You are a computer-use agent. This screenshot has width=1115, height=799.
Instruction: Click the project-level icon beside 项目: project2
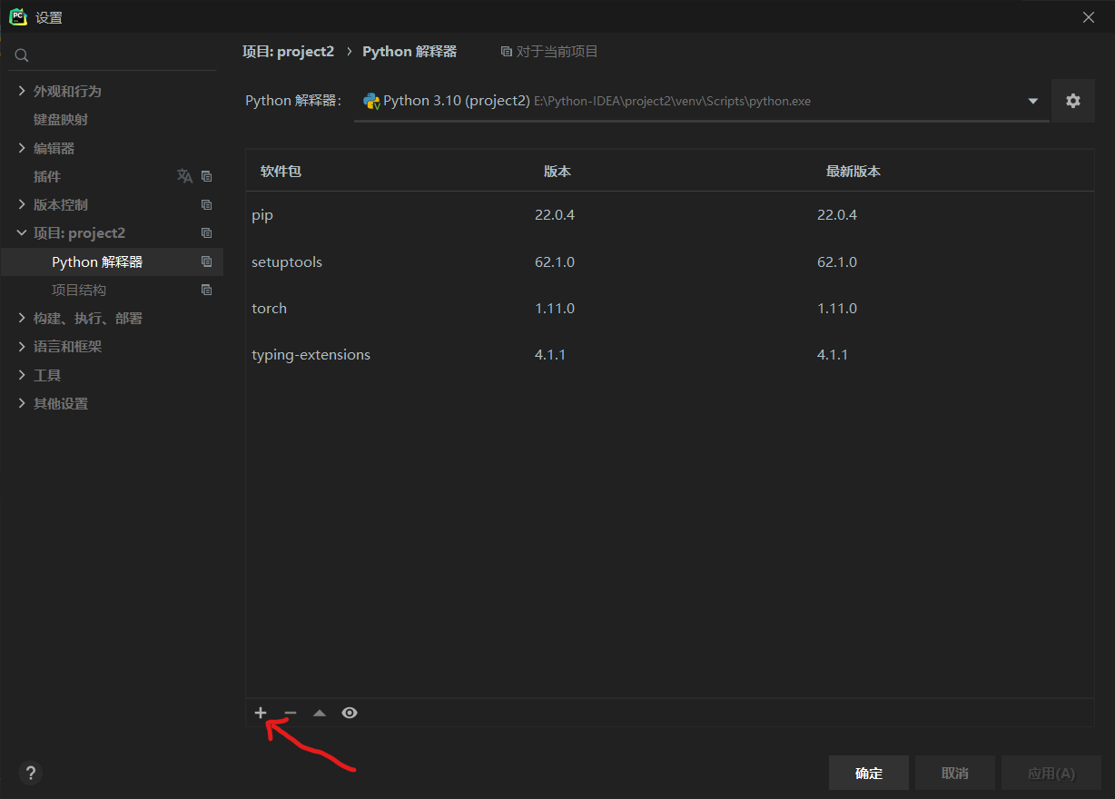point(206,233)
